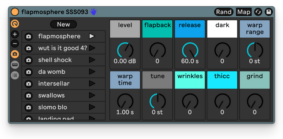The height and width of the screenshot is (139, 283).
Task: Click the 1.00 s warp time value
Action: (125, 112)
